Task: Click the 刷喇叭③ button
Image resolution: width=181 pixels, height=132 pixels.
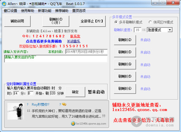Action: [x=125, y=52]
